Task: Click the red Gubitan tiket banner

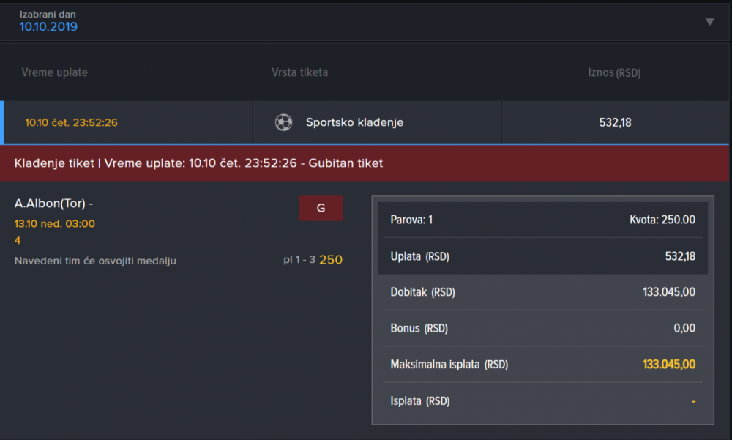Action: tap(366, 163)
